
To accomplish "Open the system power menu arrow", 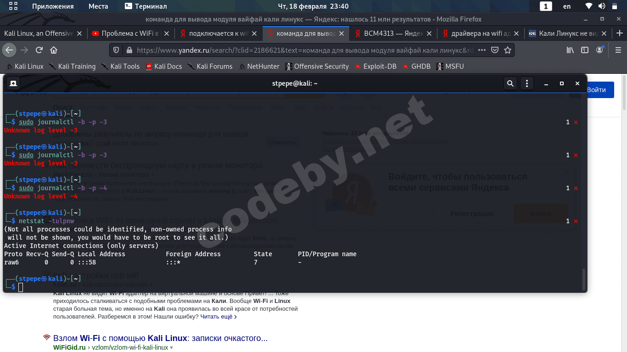I will (x=615, y=6).
